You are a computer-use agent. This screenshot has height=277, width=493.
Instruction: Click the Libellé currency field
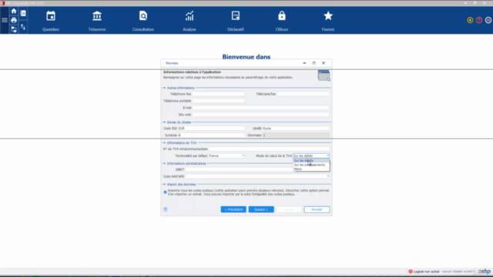click(296, 128)
